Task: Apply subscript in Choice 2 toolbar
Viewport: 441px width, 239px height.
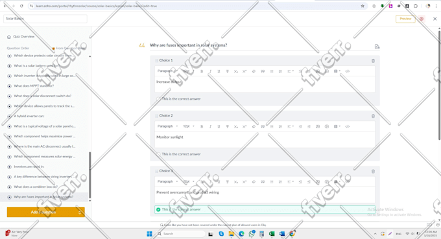Action: (x=235, y=127)
